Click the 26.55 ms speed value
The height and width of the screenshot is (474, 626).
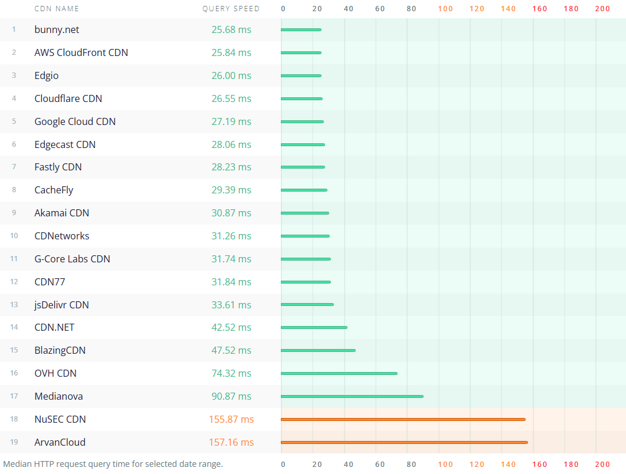tap(231, 98)
